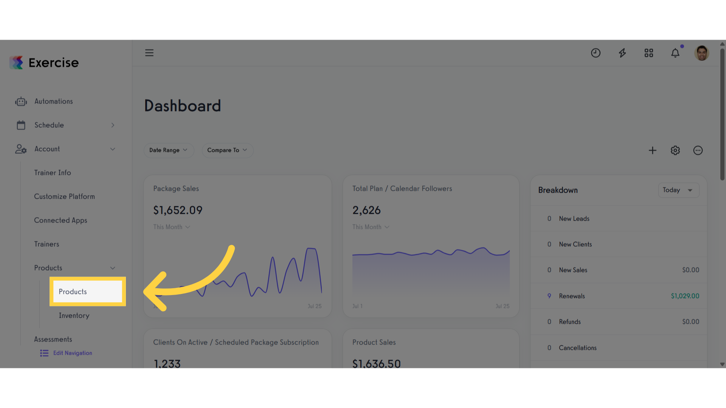Expand the Schedule menu chevron
The image size is (726, 408).
(113, 125)
